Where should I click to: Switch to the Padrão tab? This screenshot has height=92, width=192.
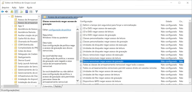tap(58, 86)
